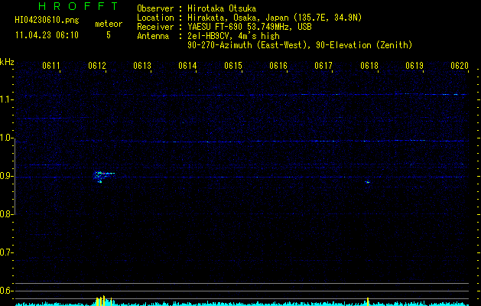
Task: Click the meteor count value 5
Action: (109, 35)
